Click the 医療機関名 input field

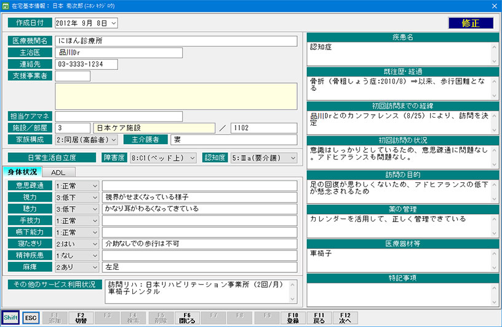pyautogui.click(x=176, y=41)
